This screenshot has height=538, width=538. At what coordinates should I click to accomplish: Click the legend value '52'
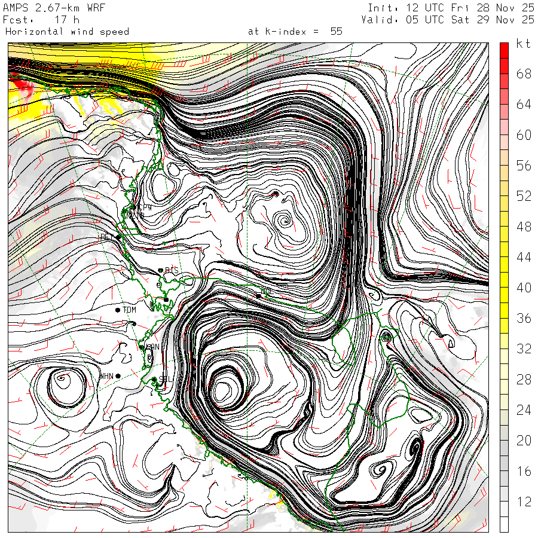coord(524,196)
